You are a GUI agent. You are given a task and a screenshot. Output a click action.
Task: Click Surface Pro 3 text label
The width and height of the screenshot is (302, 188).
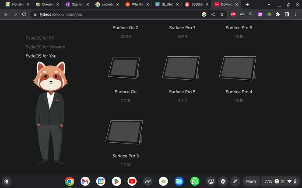click(x=126, y=156)
